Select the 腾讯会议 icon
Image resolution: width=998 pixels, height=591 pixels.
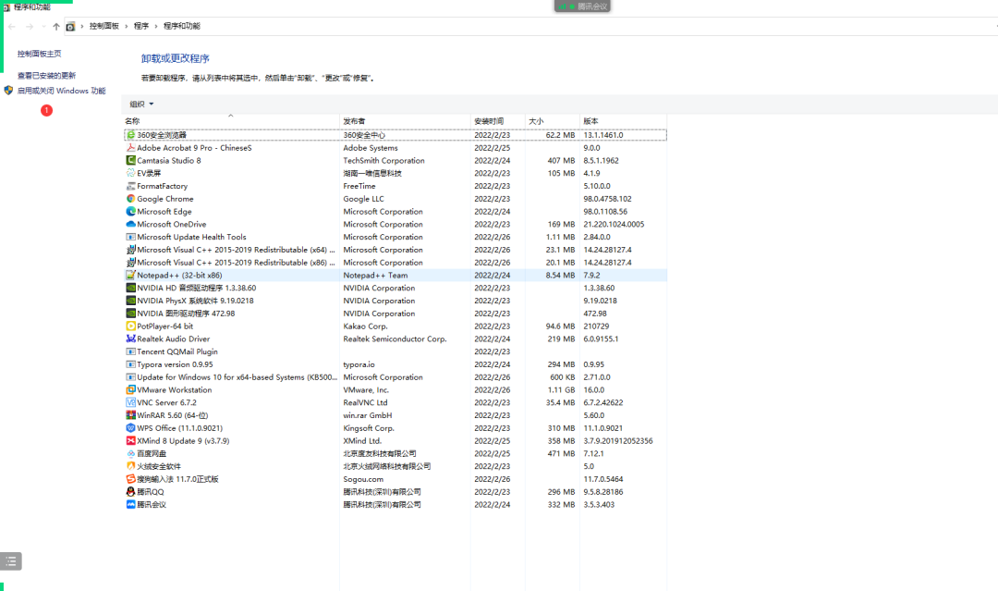click(130, 504)
